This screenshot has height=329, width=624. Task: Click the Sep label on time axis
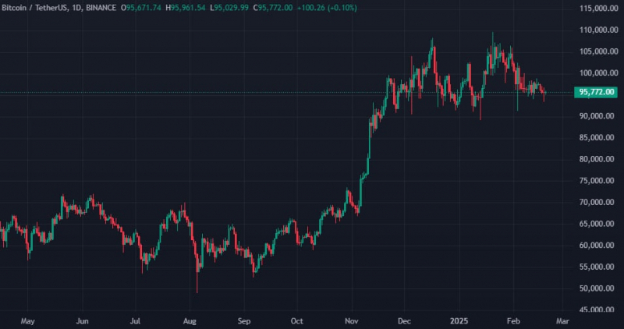(x=244, y=321)
